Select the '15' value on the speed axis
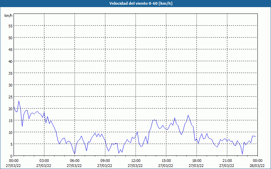This screenshot has width=271, height=169. pos(11,121)
